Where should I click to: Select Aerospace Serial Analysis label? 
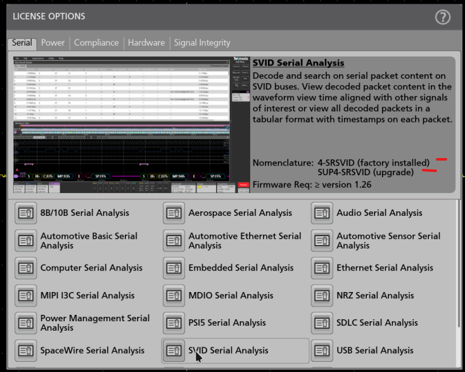coord(240,213)
